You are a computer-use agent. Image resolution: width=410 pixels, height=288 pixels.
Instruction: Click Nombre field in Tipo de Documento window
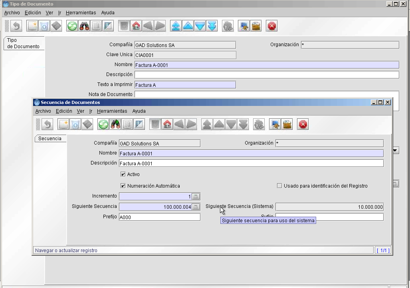[267, 65]
